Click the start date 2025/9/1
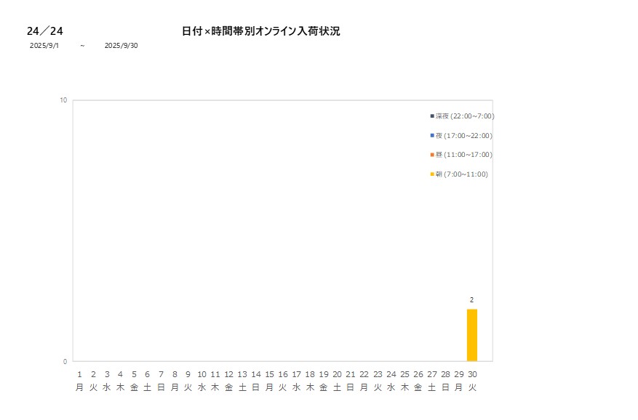The image size is (638, 420). coord(44,46)
